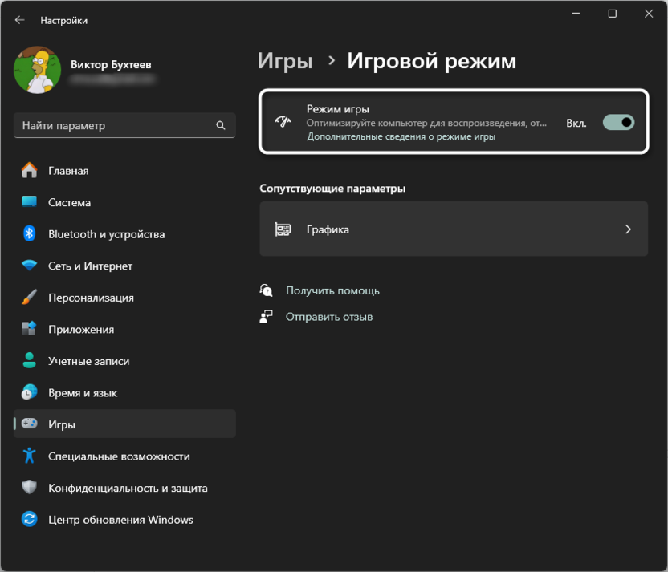This screenshot has height=572, width=668.
Task: Go to Главная in the sidebar
Action: point(124,171)
